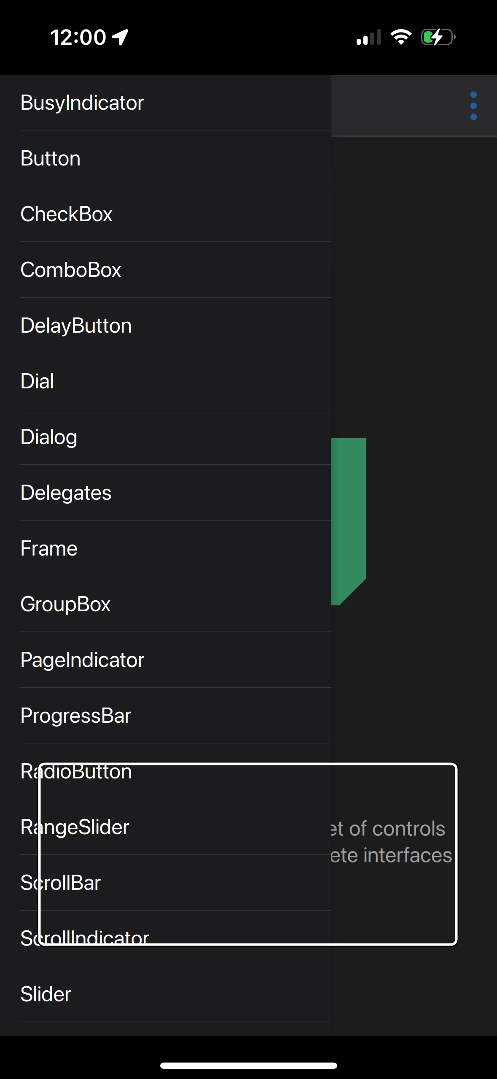Image resolution: width=497 pixels, height=1079 pixels.
Task: Dismiss drawer by tapping dimmed description text
Action: tap(391, 842)
